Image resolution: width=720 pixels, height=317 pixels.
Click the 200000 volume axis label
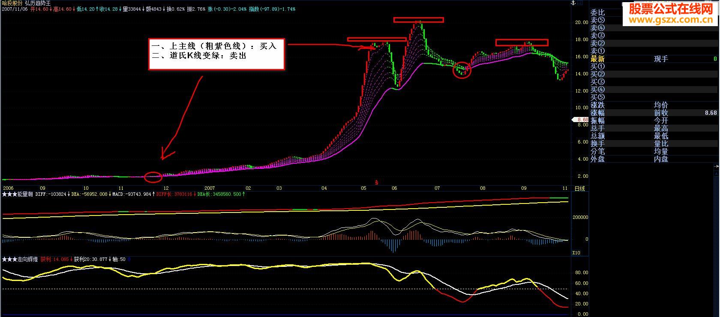[580, 217]
